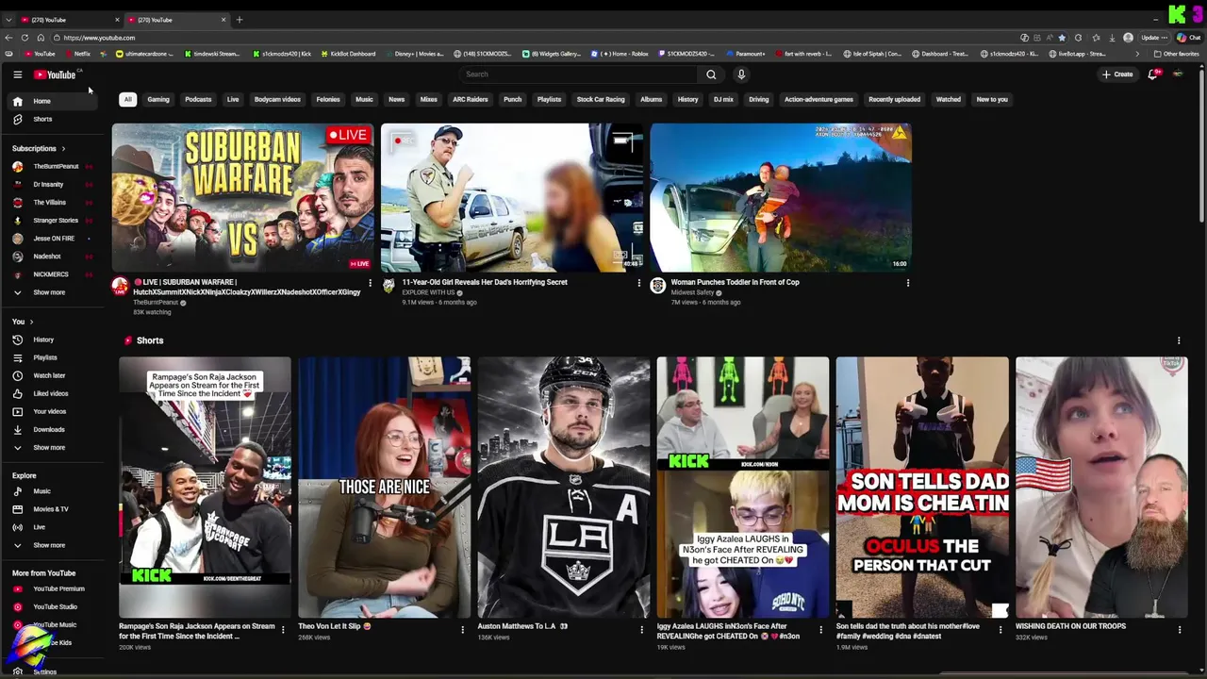1207x679 pixels.
Task: Open Theo Von Let It Slip short
Action: pyautogui.click(x=384, y=487)
